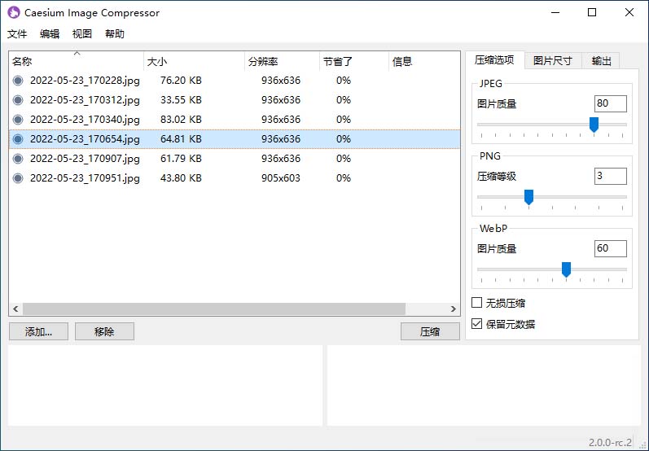The height and width of the screenshot is (451, 649).
Task: Click the PNG level field showing 3
Action: [x=611, y=177]
